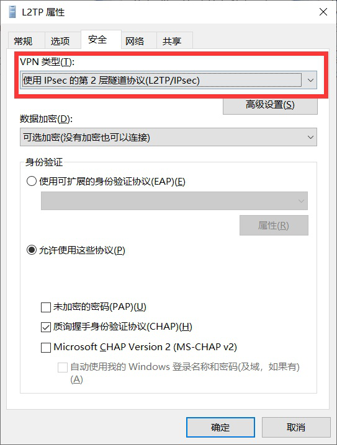The image size is (337, 445).
Task: Select the EAP authentication radio button
Action: click(31, 181)
